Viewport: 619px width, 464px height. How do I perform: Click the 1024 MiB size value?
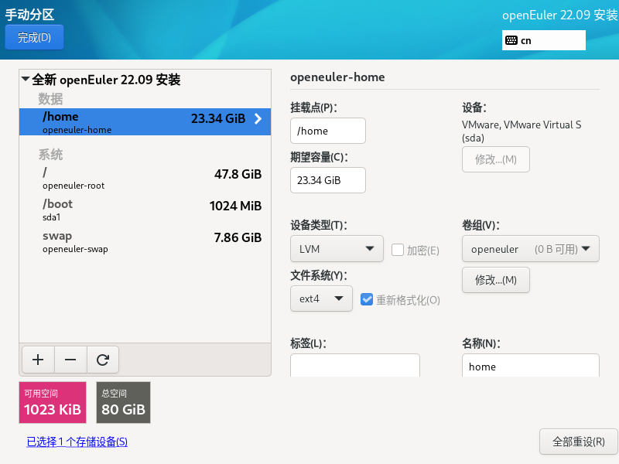pos(235,206)
